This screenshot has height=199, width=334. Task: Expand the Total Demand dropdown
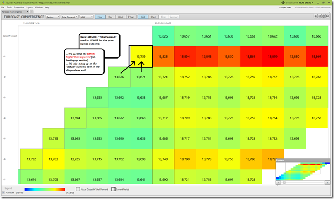[x=70, y=17]
